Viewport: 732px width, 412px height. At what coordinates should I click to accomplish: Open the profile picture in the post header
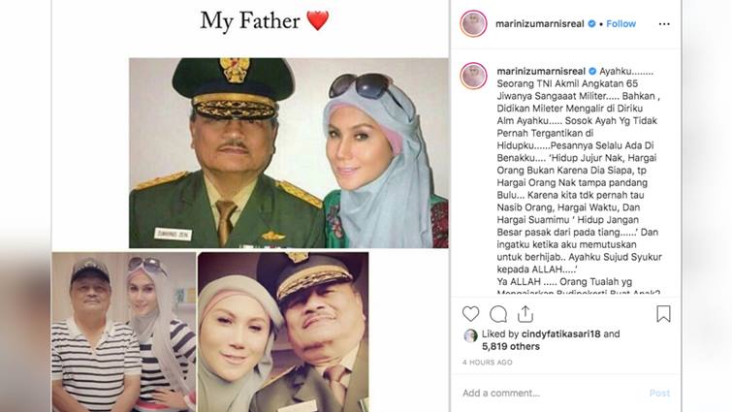(473, 23)
